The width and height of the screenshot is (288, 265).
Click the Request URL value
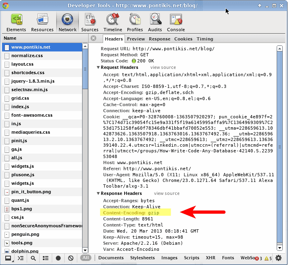(174, 49)
